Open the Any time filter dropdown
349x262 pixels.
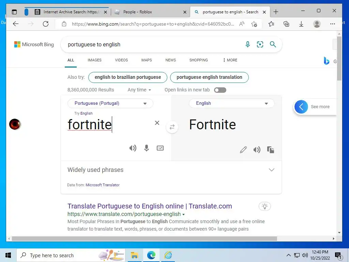pos(139,90)
